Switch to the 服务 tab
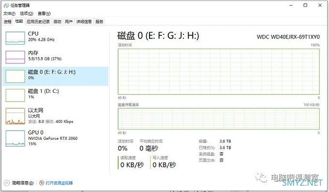329x192 pixels. pos(99,22)
